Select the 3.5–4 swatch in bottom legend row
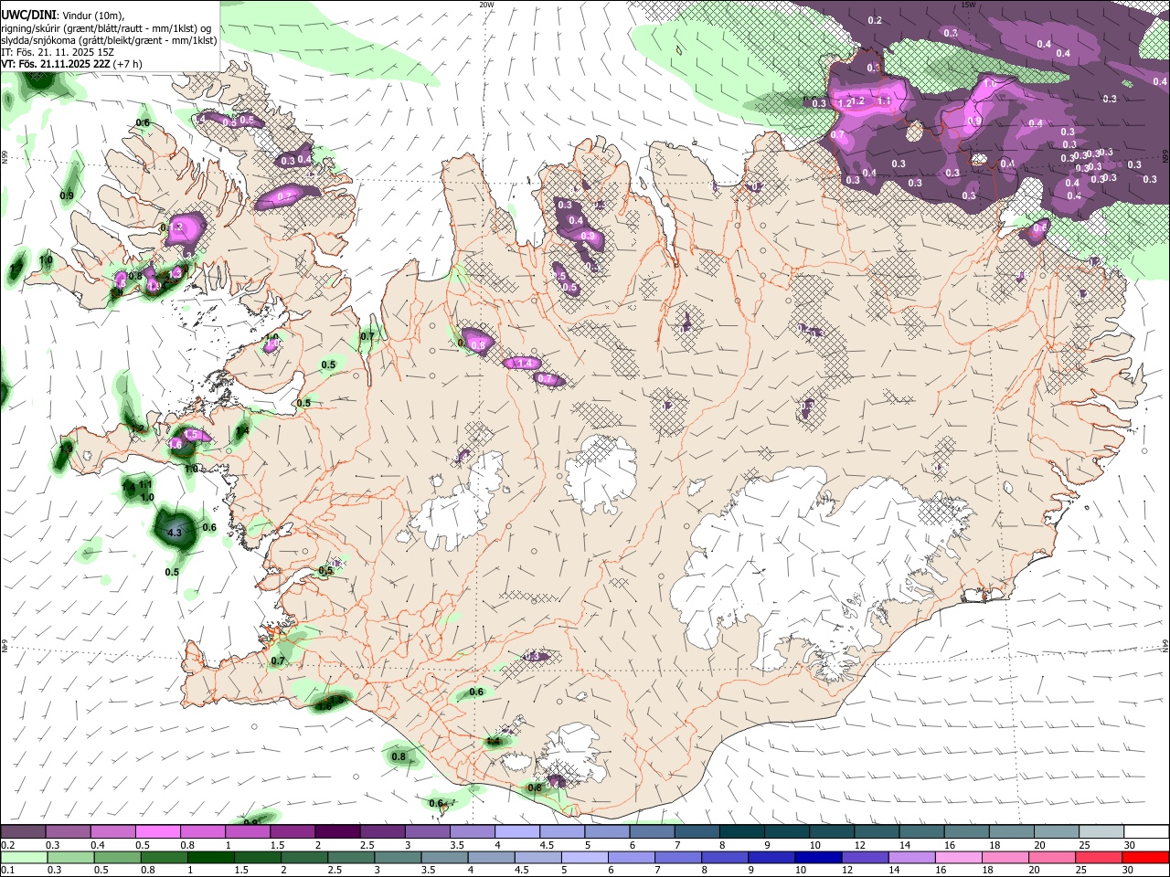The image size is (1170, 877). [446, 858]
